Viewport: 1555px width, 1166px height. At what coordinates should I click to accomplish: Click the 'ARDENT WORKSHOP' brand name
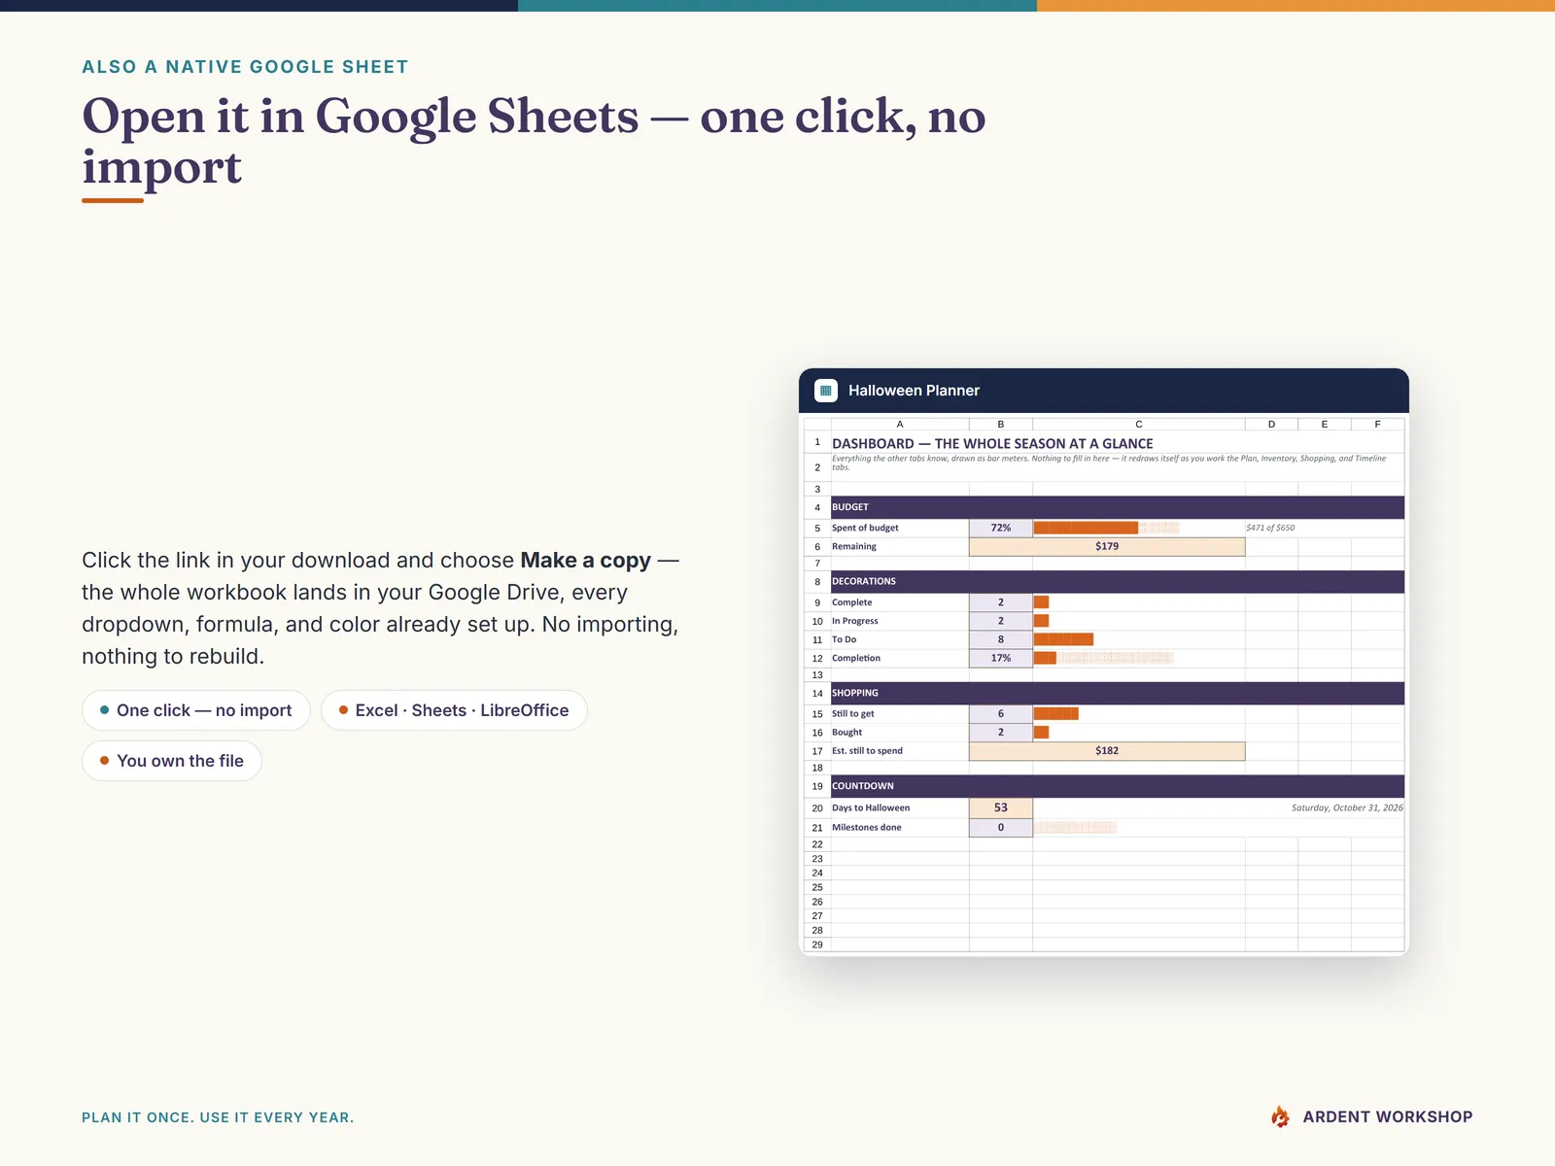coord(1387,1117)
